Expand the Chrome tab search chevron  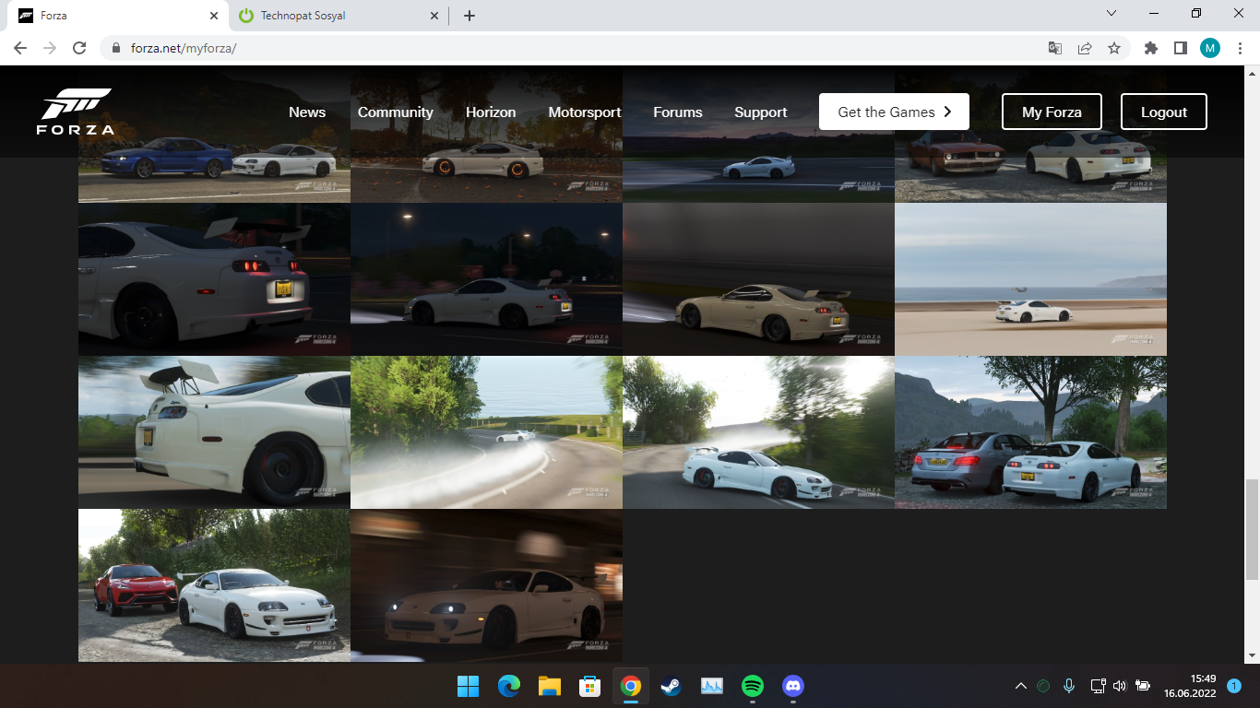pos(1111,14)
